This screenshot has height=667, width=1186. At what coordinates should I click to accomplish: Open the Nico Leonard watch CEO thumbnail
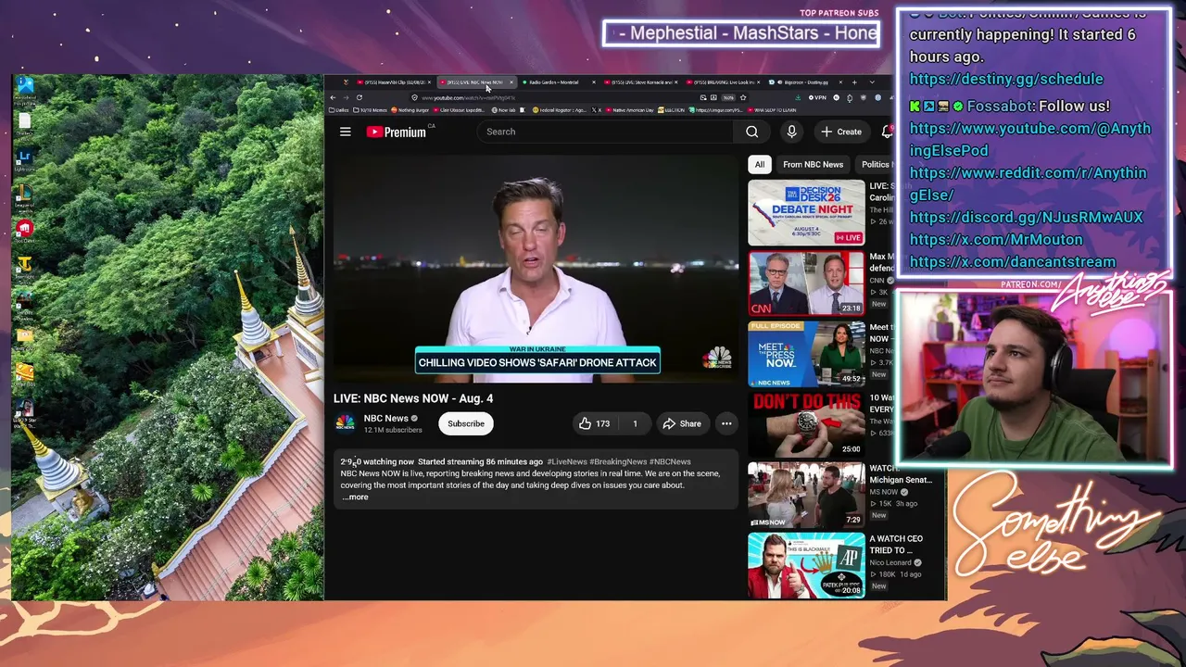pos(806,565)
